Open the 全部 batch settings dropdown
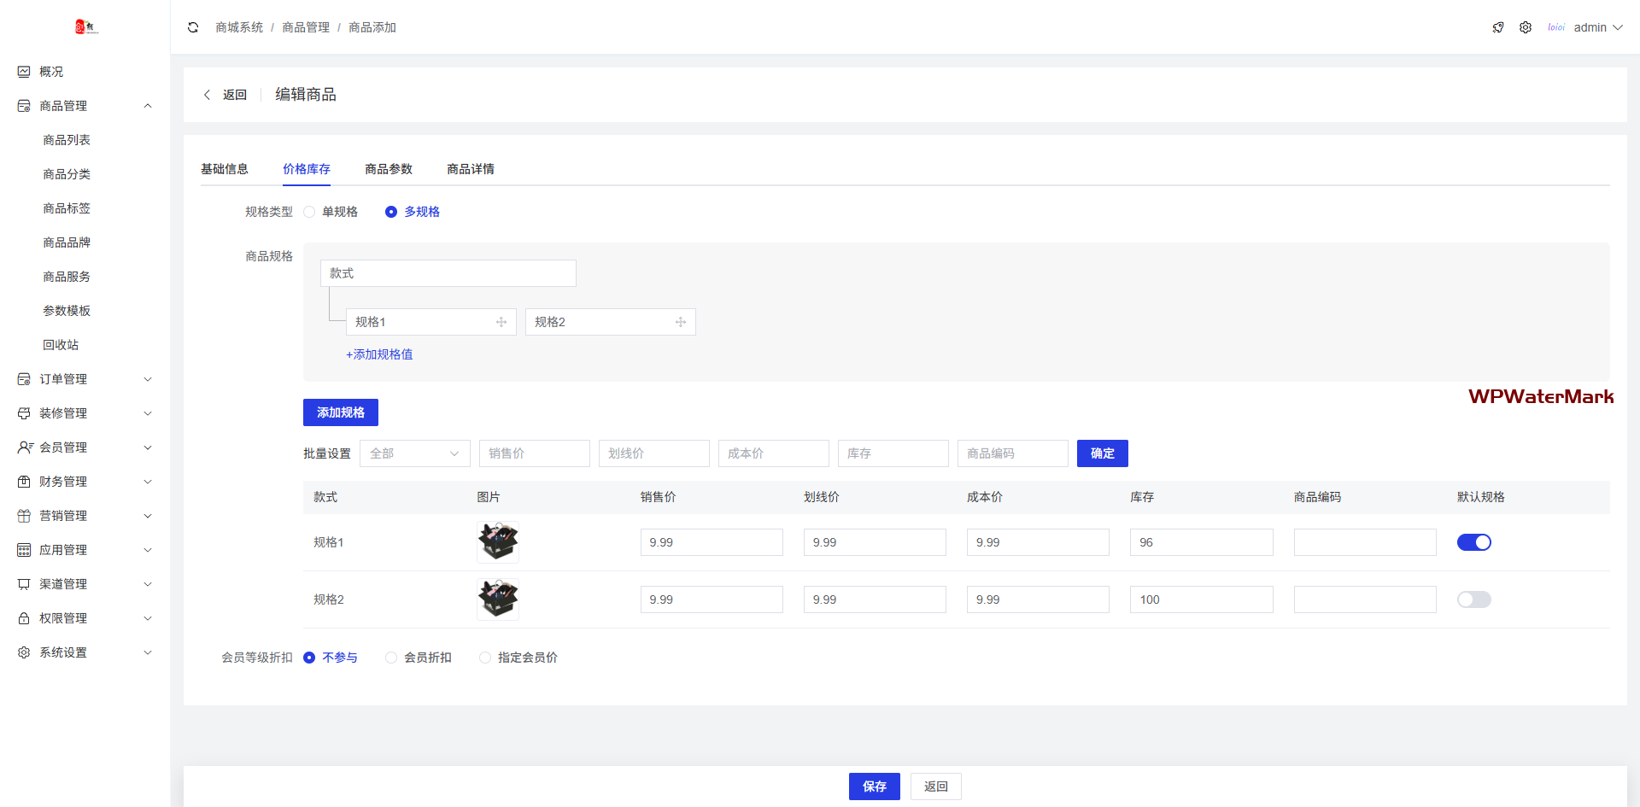This screenshot has height=807, width=1640. tap(414, 453)
